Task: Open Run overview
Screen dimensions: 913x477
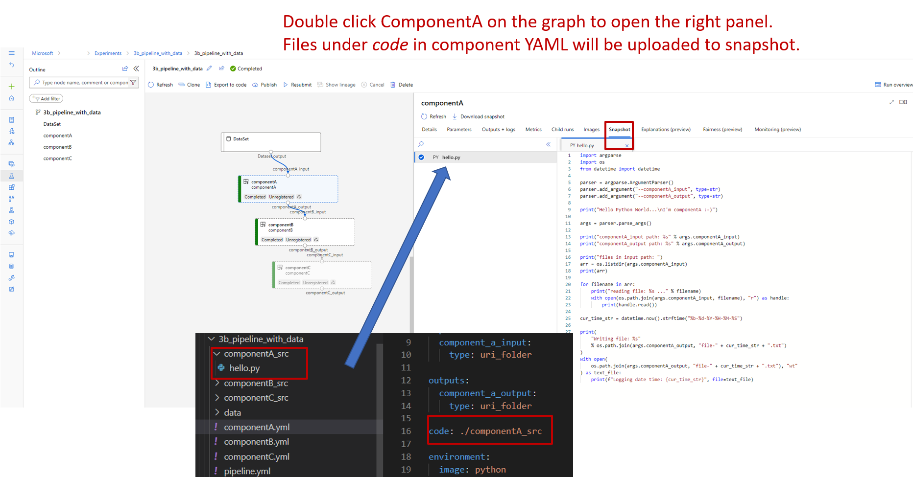Action: [894, 85]
